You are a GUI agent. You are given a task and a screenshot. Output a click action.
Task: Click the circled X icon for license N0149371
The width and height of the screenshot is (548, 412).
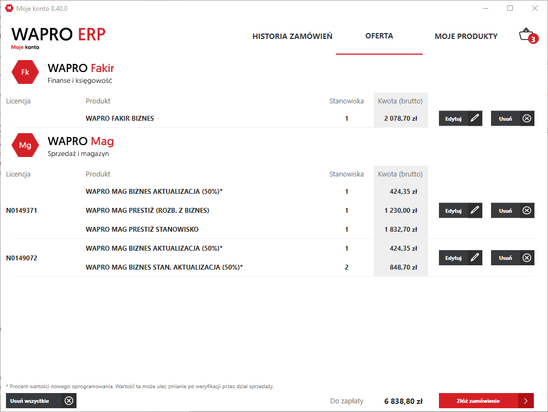(527, 211)
